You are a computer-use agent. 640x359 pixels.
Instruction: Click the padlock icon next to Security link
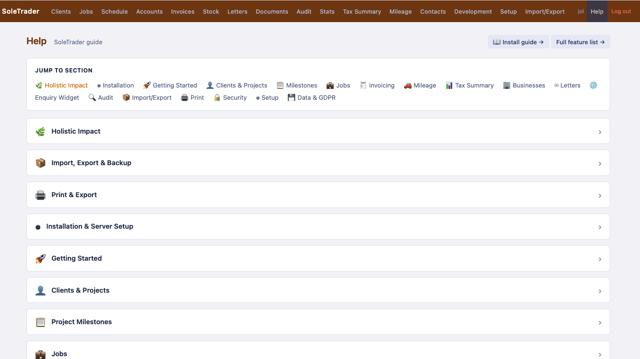tap(217, 97)
